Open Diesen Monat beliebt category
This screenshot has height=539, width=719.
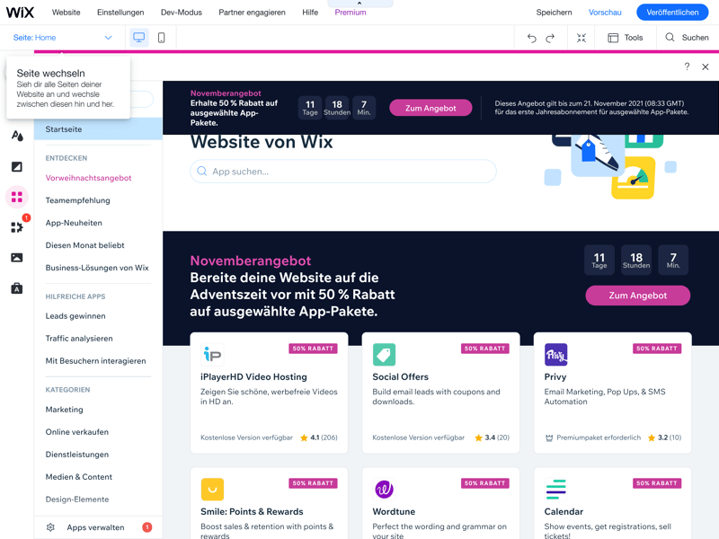point(84,245)
